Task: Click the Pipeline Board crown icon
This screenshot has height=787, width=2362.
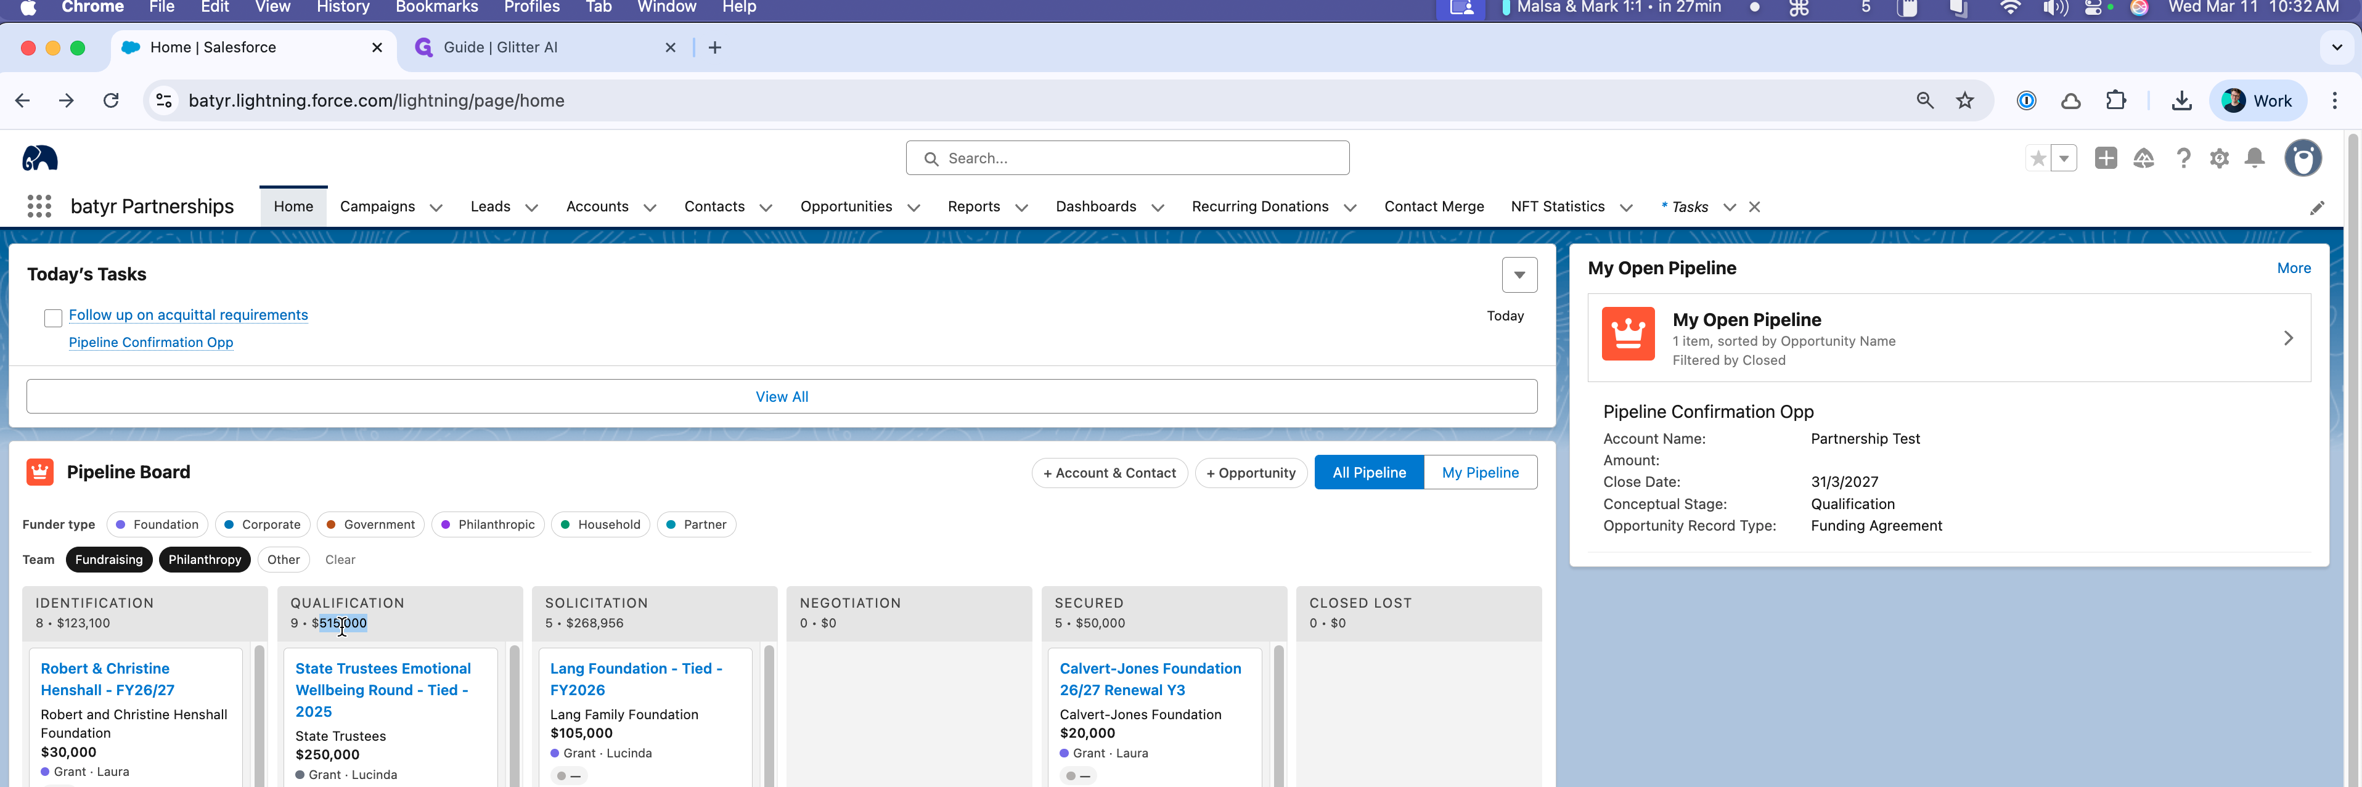Action: [x=39, y=472]
